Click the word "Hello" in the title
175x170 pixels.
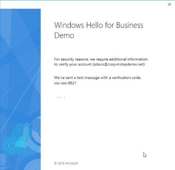click(x=95, y=25)
